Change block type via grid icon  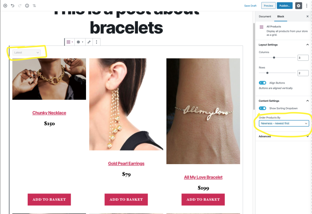click(x=70, y=42)
